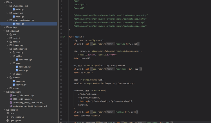Open orchestrator_0001_init.up.sql file
The width and height of the screenshot is (211, 123).
pos(30,106)
